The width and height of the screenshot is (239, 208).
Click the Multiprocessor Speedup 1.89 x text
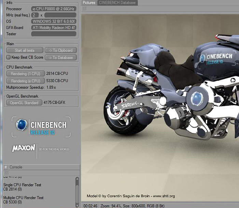(31, 87)
